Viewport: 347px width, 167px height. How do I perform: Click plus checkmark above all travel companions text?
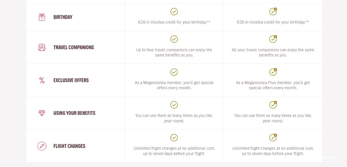pyautogui.click(x=273, y=39)
